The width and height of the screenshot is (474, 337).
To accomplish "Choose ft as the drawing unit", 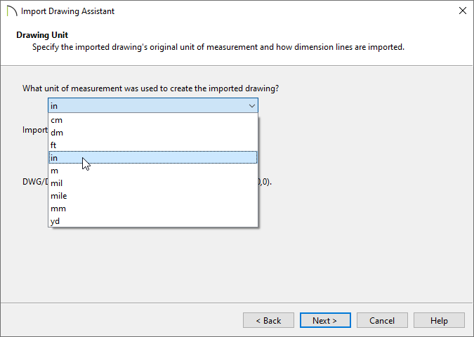I will coord(153,145).
